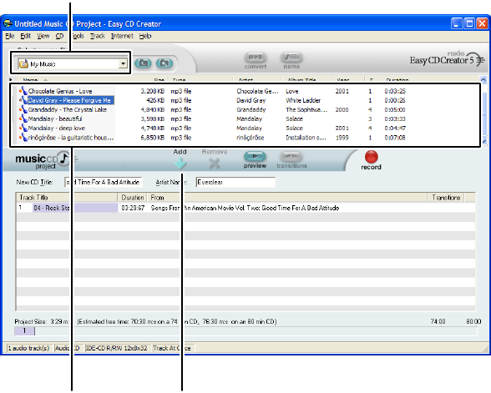Screen dimensions: 491x393
Task: Click the IDE-CD R/RW 12x8x32 status entry
Action: coord(118,348)
